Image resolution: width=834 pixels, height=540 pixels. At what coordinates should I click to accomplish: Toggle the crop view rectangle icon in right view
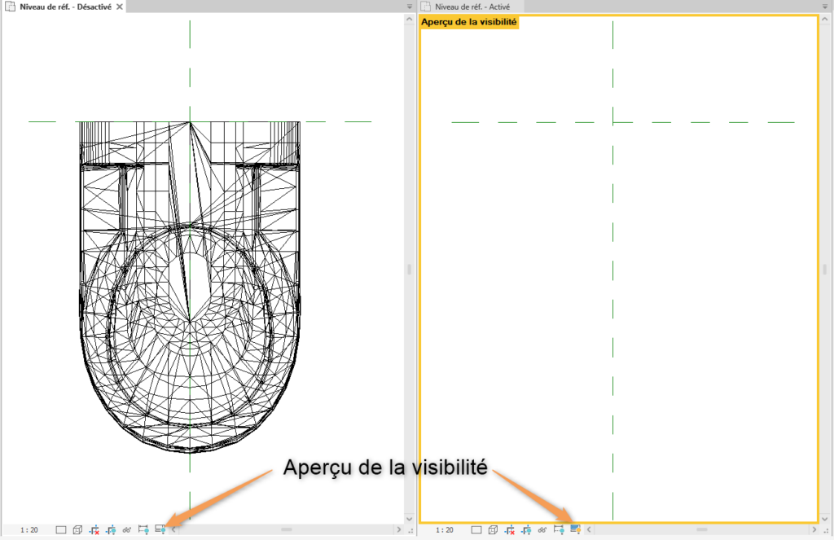477,529
